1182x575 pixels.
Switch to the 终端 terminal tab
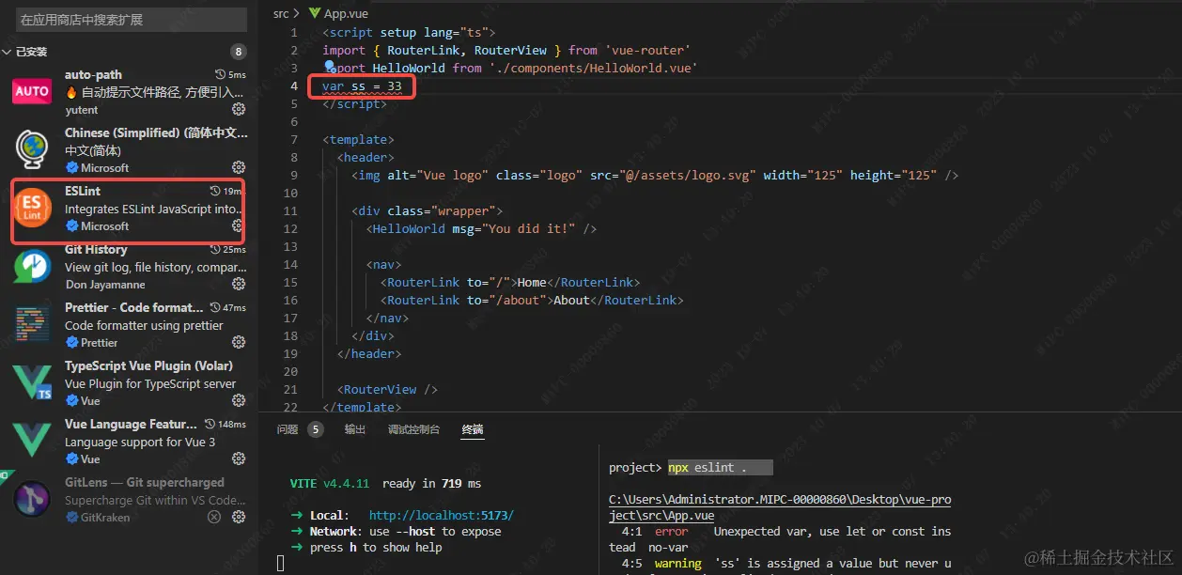(x=473, y=429)
